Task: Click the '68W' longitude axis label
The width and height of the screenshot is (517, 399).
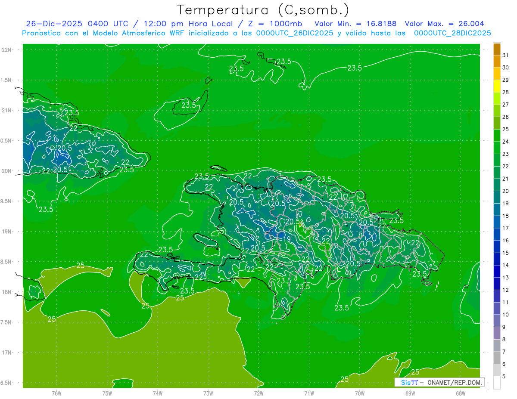Action: tap(461, 393)
